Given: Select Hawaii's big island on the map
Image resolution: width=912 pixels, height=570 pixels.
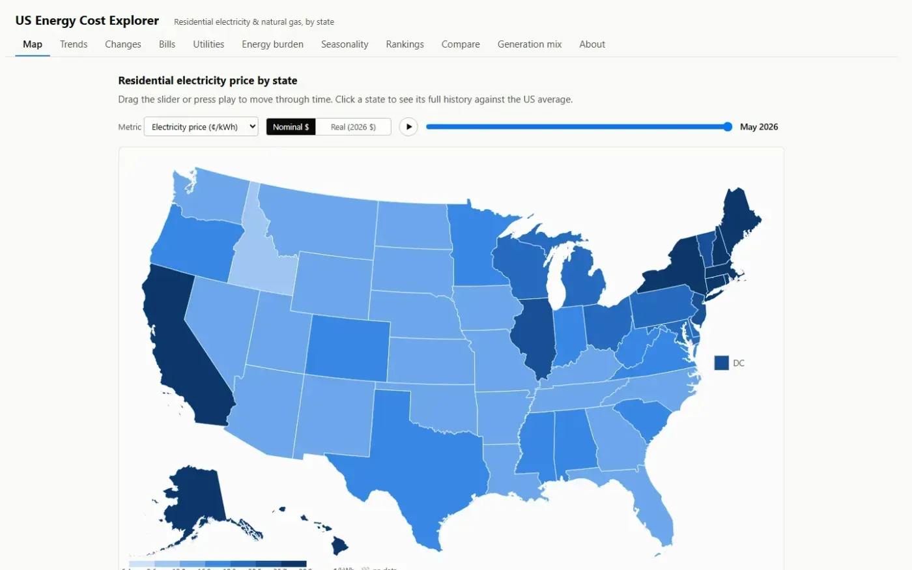Looking at the screenshot, I should click(339, 545).
